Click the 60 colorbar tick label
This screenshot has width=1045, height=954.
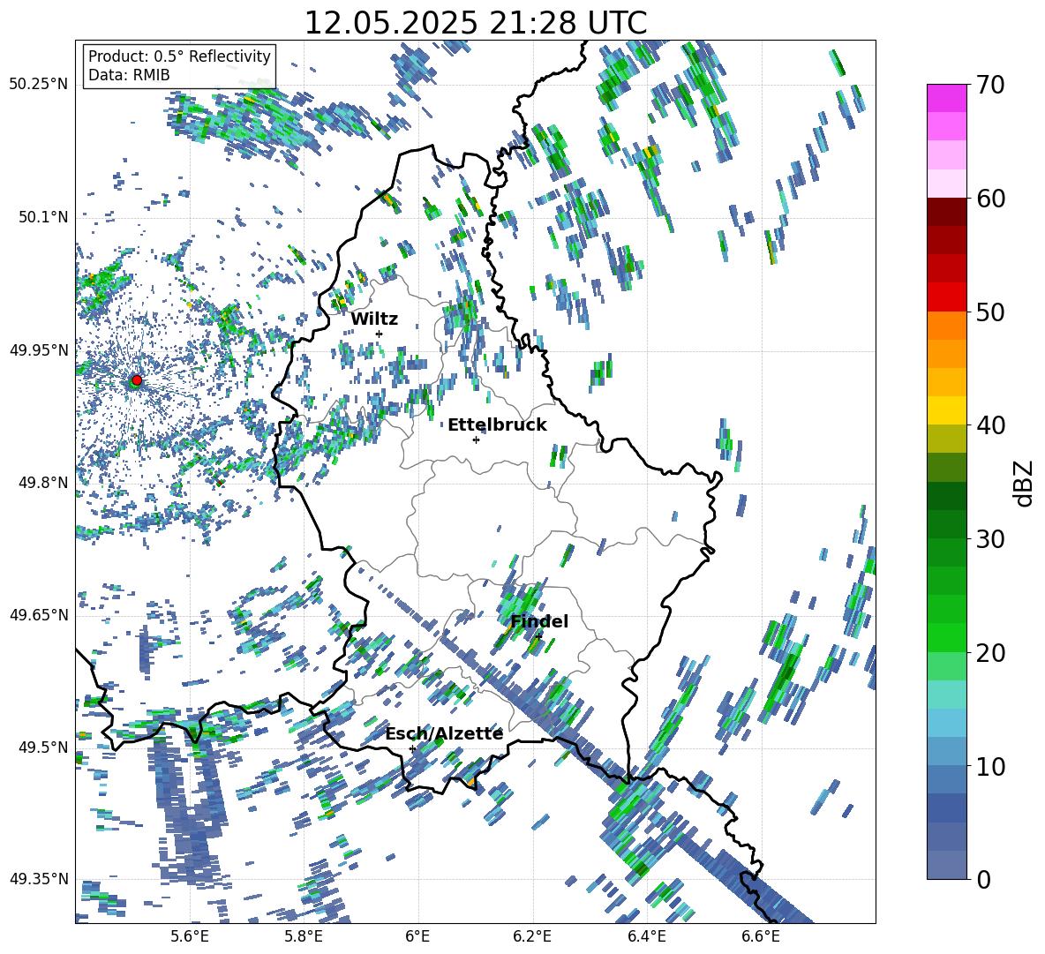(x=991, y=199)
